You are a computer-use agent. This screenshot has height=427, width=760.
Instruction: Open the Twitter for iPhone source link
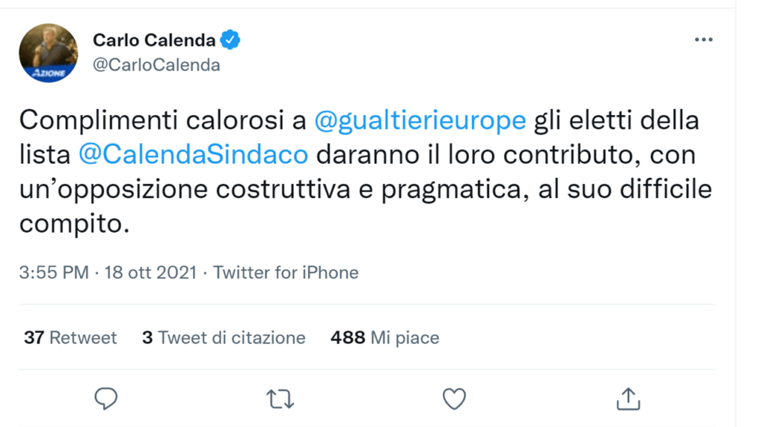286,273
